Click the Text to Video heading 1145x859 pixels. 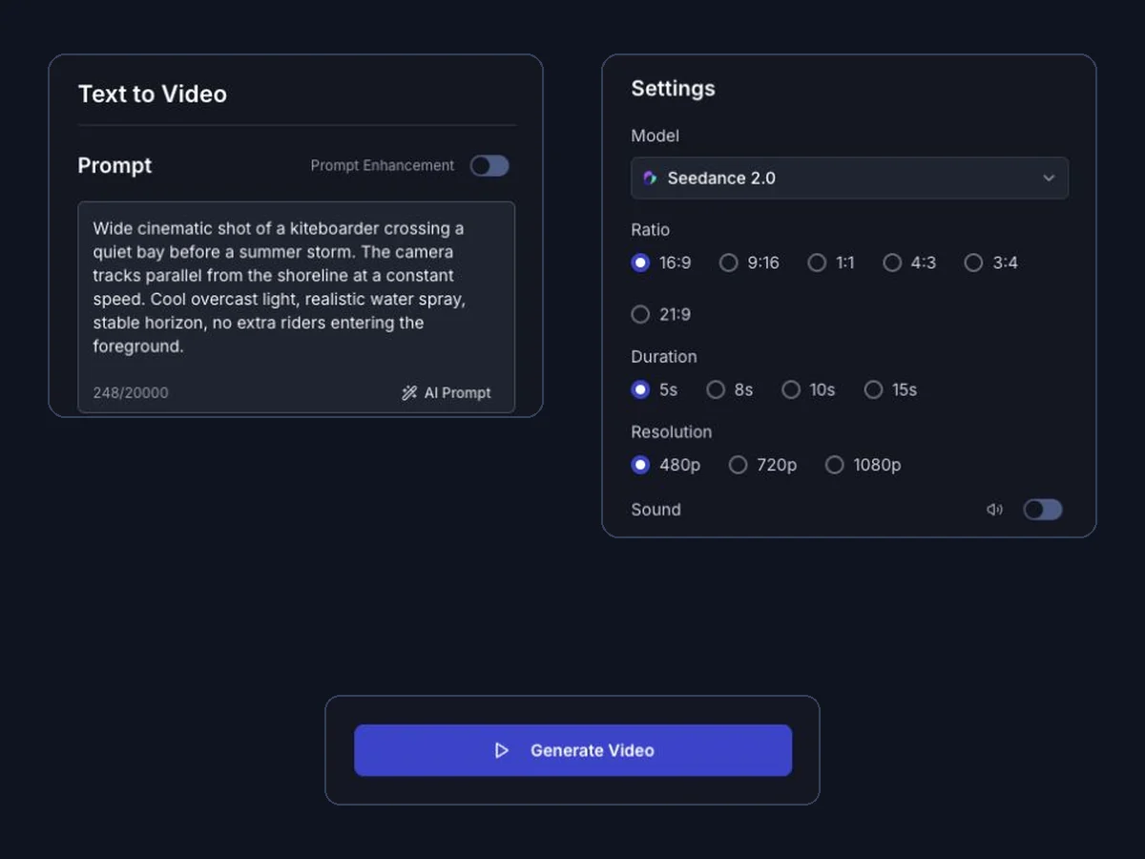[x=153, y=94]
